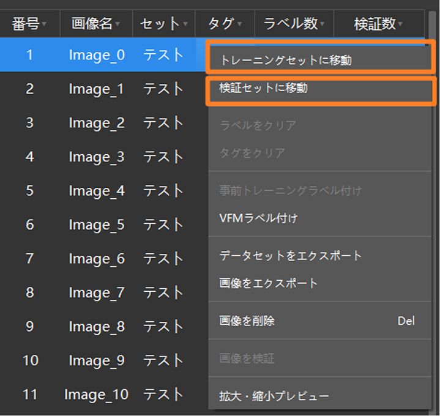The width and height of the screenshot is (440, 416).
Task: Click 画像をエクスポート menu entry
Action: (x=320, y=283)
